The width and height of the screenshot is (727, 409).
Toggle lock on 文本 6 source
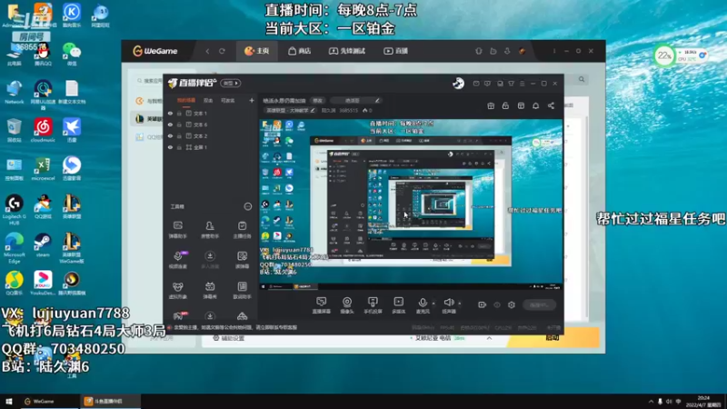coord(179,125)
